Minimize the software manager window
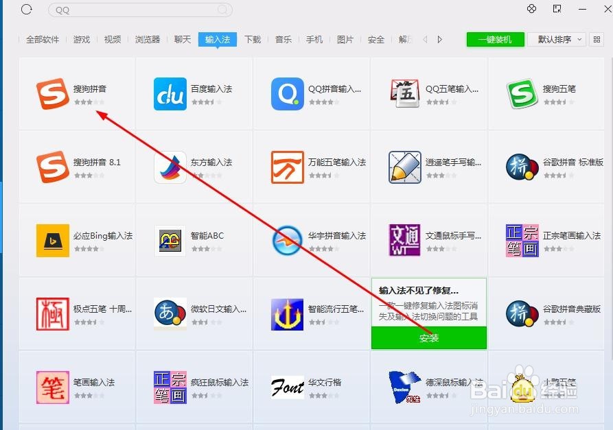Screen dimensions: 613x430 tap(583, 9)
